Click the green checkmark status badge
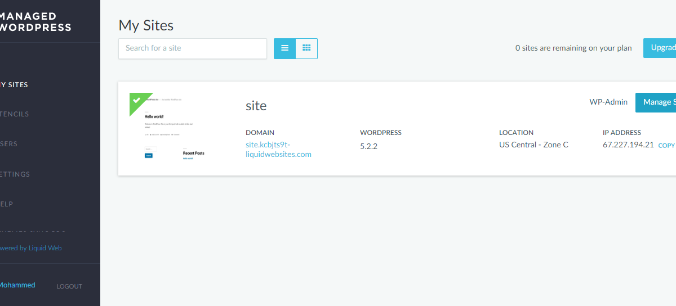Viewport: 676px width, 306px height. click(x=137, y=100)
